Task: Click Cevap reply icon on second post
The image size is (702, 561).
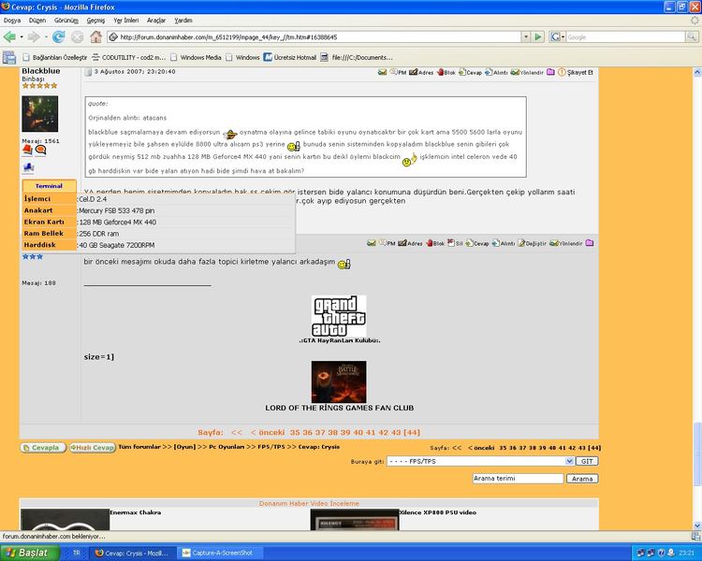Action: 476,243
